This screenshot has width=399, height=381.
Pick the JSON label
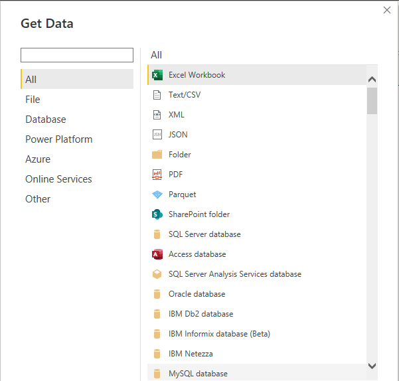coord(178,135)
